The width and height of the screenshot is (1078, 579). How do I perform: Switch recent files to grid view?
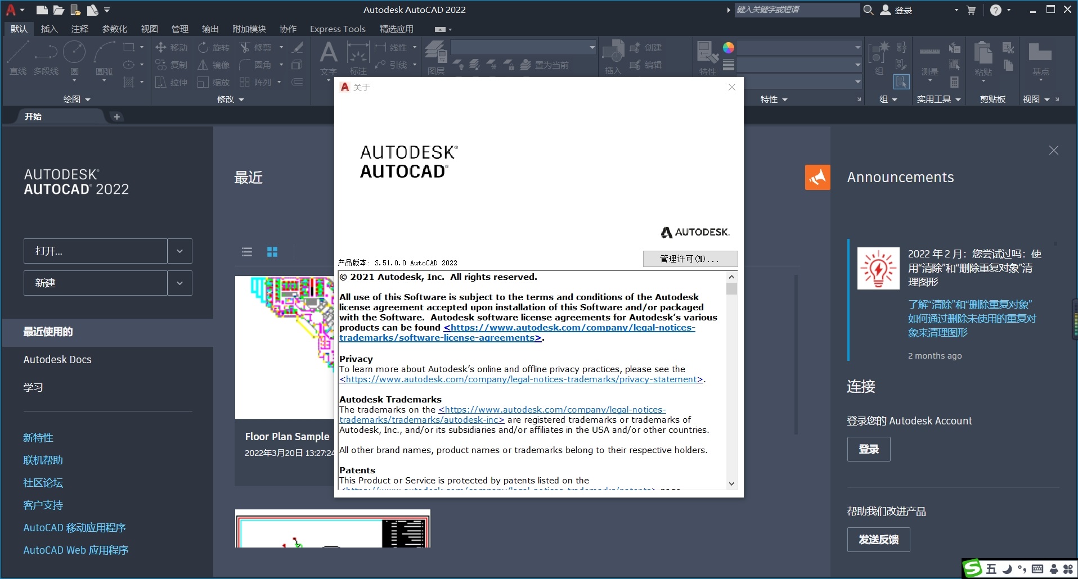tap(272, 252)
